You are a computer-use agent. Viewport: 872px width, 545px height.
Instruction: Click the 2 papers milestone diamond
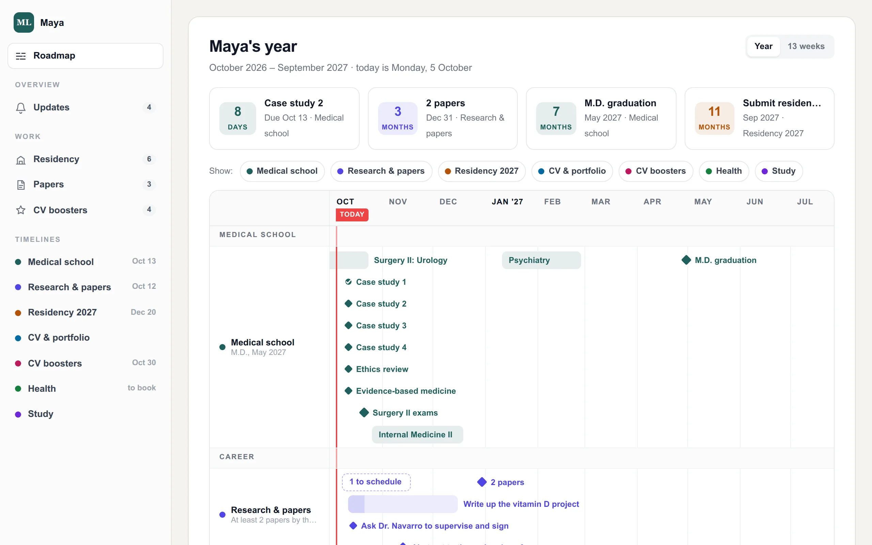click(x=482, y=482)
